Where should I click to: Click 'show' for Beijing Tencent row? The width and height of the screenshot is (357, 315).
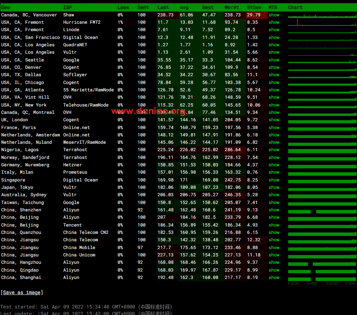click(274, 225)
